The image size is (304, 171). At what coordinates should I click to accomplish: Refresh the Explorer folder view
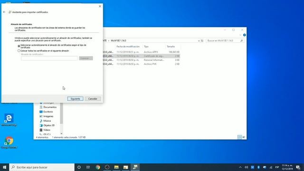pos(202,41)
